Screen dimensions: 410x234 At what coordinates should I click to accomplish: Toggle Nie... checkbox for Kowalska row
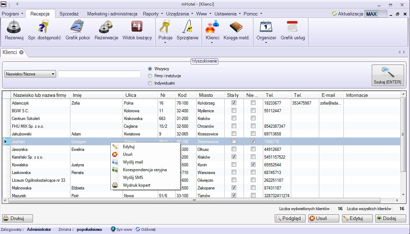point(253,165)
